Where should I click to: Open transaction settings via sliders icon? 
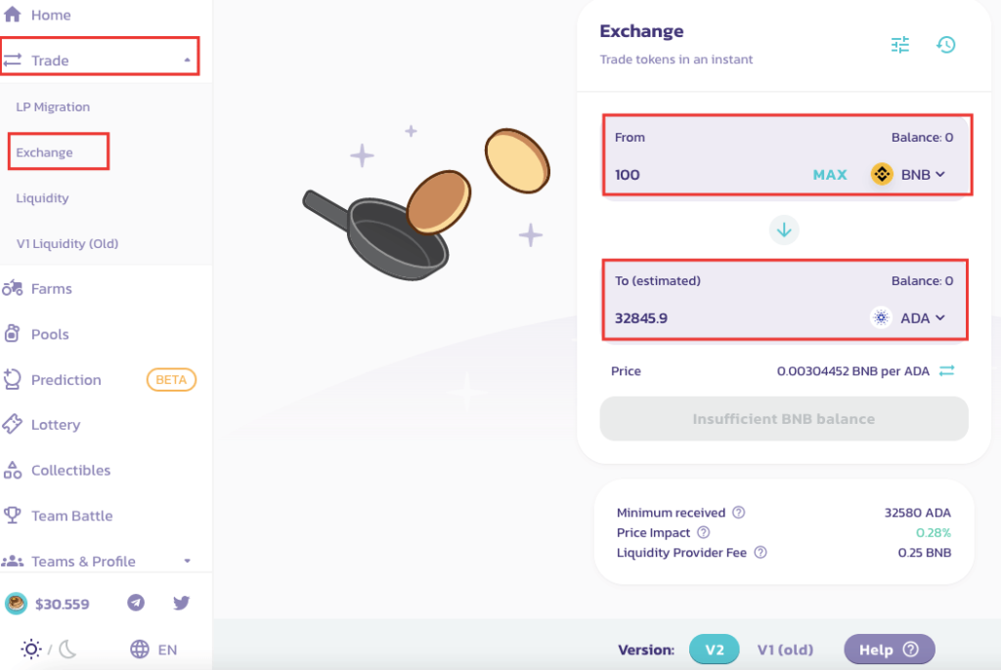pos(899,44)
